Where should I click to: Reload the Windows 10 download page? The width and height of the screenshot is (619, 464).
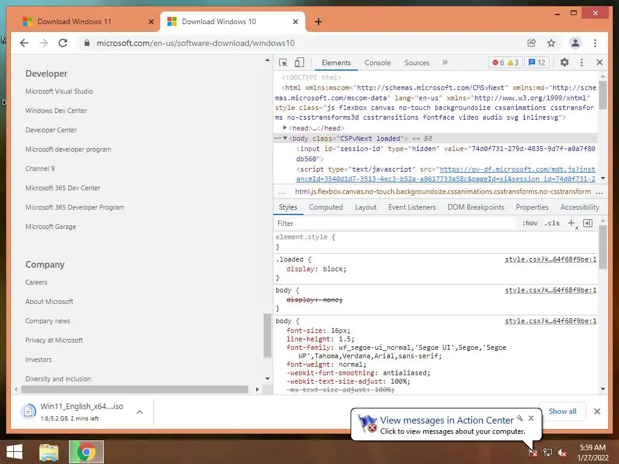tap(63, 43)
